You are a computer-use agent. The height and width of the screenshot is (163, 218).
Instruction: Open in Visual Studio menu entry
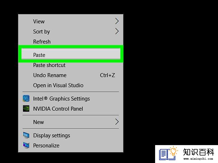58,85
